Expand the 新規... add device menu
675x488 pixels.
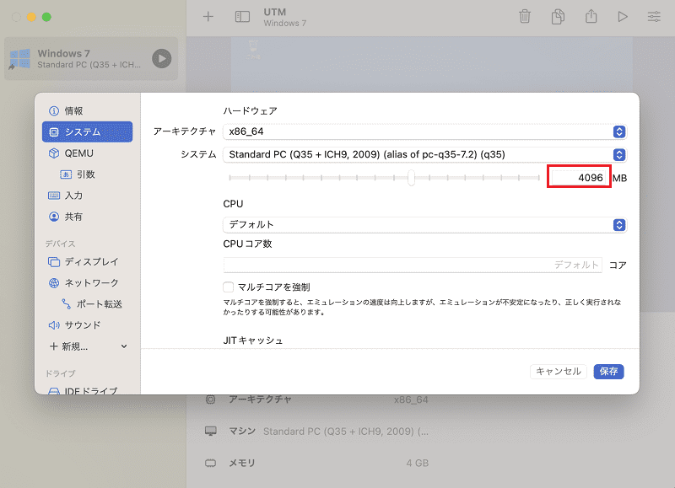click(88, 346)
